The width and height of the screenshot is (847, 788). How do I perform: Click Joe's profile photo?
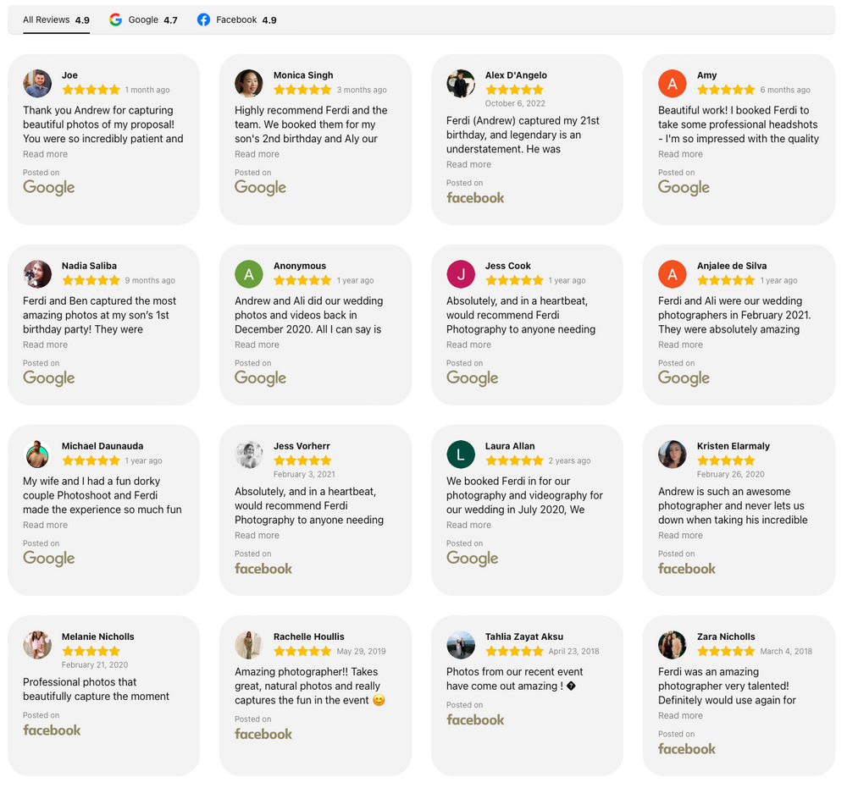[x=36, y=84]
